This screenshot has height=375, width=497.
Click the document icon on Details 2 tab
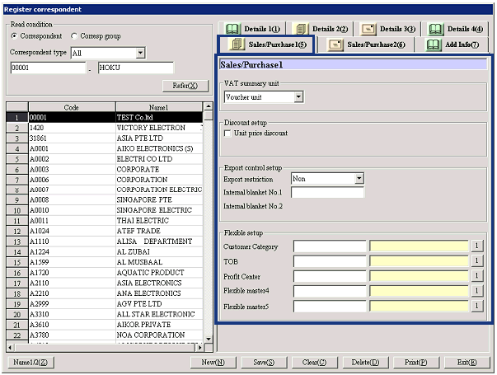point(301,29)
